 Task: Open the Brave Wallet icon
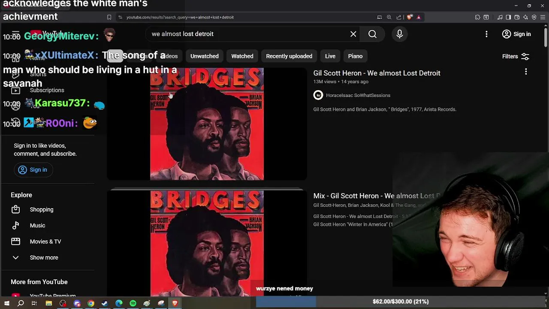click(x=517, y=17)
